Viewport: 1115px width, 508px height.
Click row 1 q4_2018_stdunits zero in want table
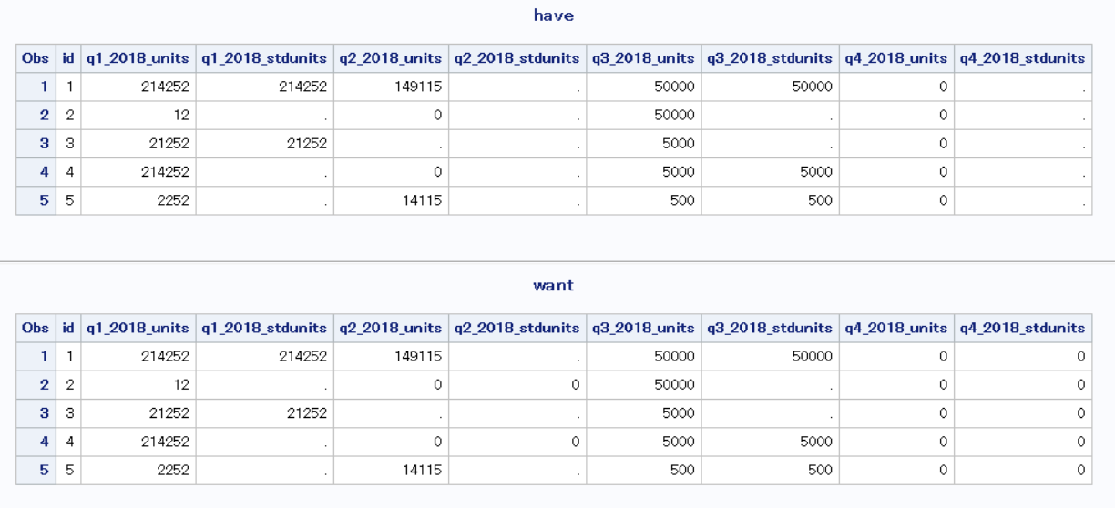pyautogui.click(x=1080, y=356)
